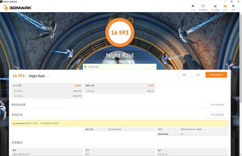Click the vertical scrollbar thumb

pos(241,59)
